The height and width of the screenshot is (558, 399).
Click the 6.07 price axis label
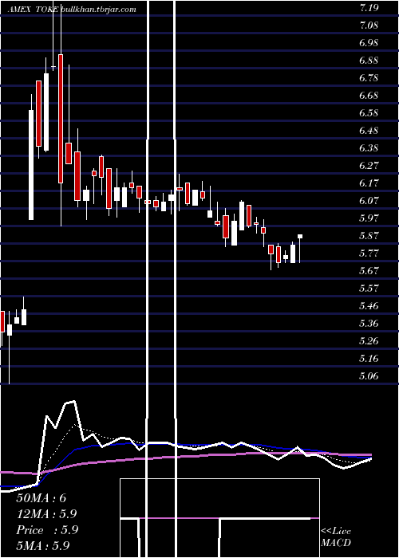click(369, 201)
